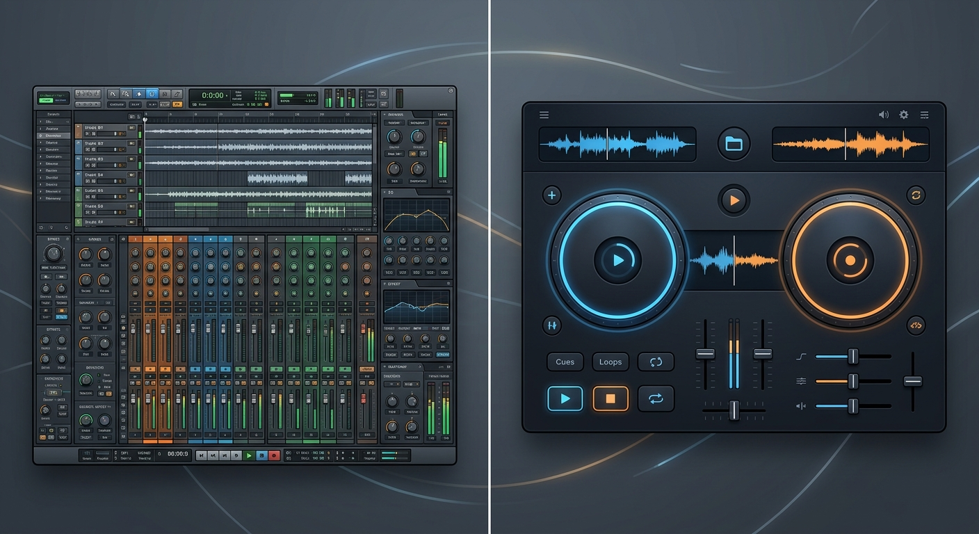The width and height of the screenshot is (979, 534).
Task: Click the round icon below the orange deck
Action: 916,325
